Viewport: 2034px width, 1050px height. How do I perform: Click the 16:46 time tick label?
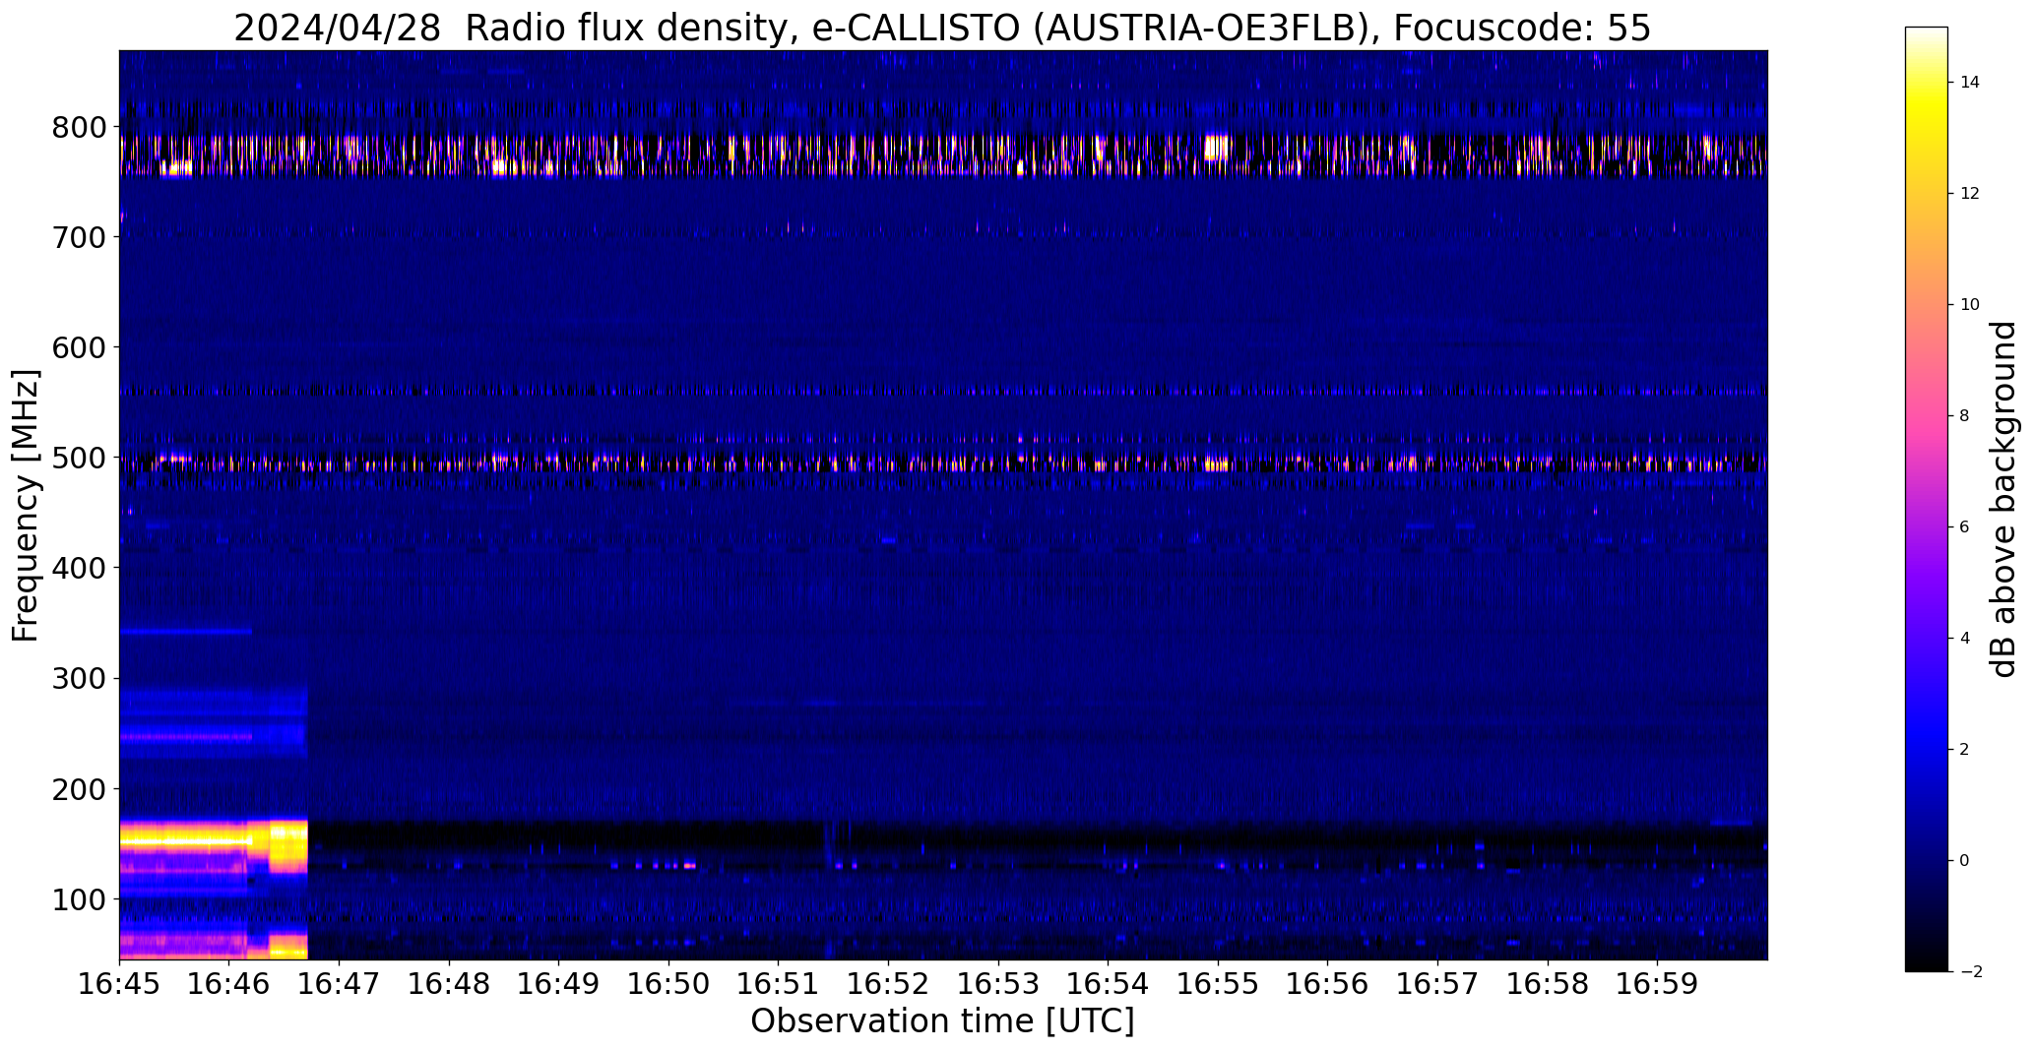click(229, 984)
